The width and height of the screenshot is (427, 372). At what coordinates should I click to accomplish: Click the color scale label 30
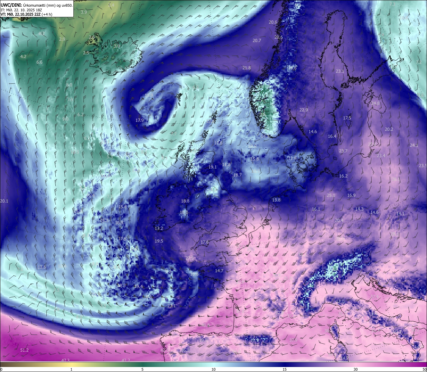(x=356, y=369)
